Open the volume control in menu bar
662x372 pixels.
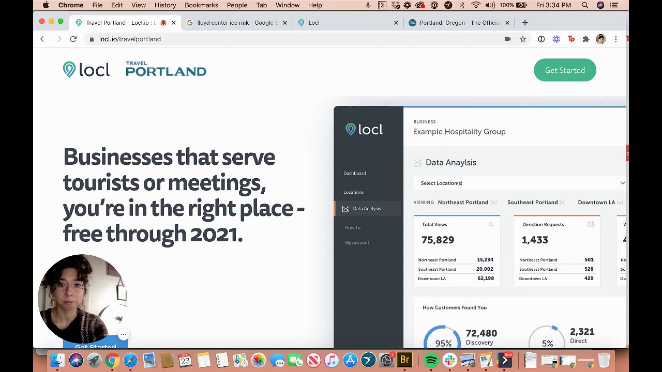coord(489,5)
